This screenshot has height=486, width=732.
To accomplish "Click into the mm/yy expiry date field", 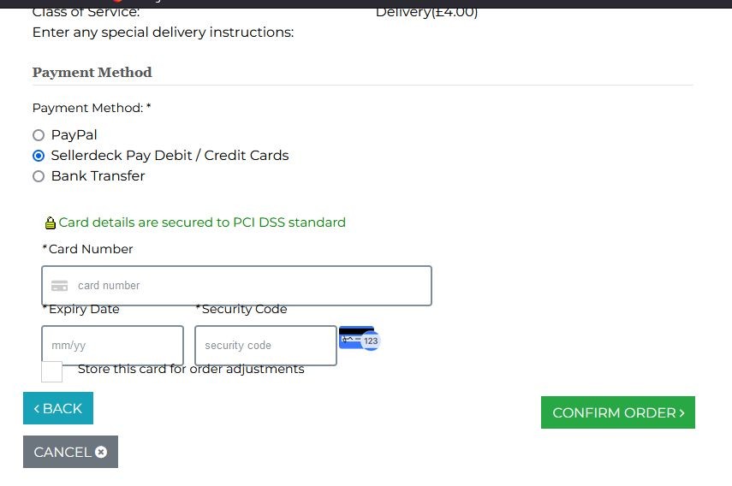I will pos(112,346).
